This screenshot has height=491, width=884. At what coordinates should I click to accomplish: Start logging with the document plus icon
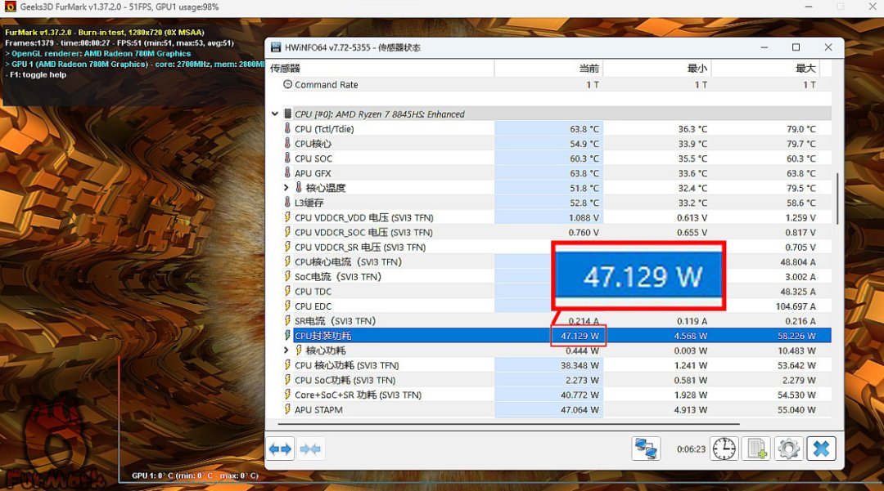(x=756, y=449)
